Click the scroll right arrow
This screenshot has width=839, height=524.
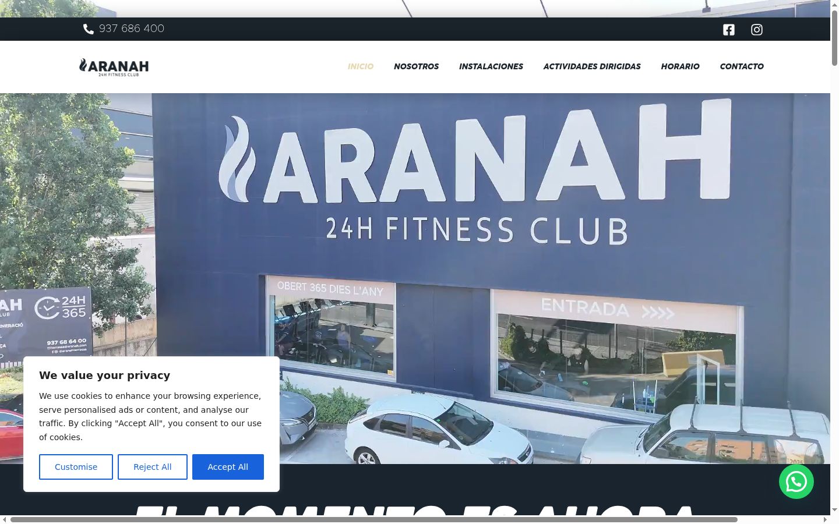point(826,519)
